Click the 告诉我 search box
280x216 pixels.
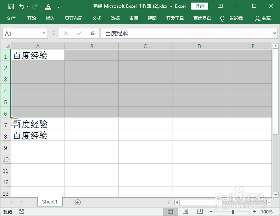pyautogui.click(x=236, y=18)
